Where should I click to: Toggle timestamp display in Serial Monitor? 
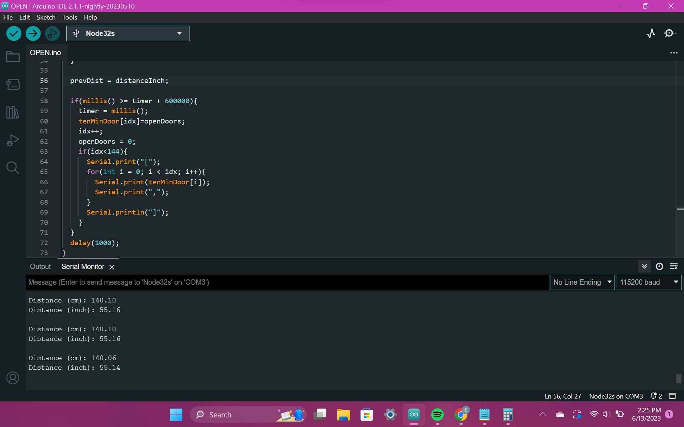(x=659, y=267)
